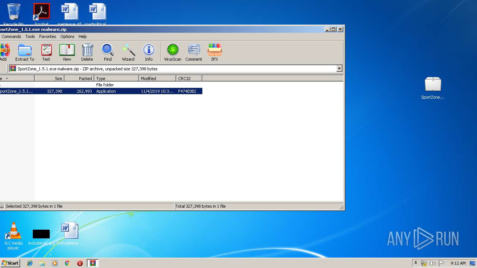Click the volume speaker tray icon
The height and width of the screenshot is (268, 477).
point(433,263)
